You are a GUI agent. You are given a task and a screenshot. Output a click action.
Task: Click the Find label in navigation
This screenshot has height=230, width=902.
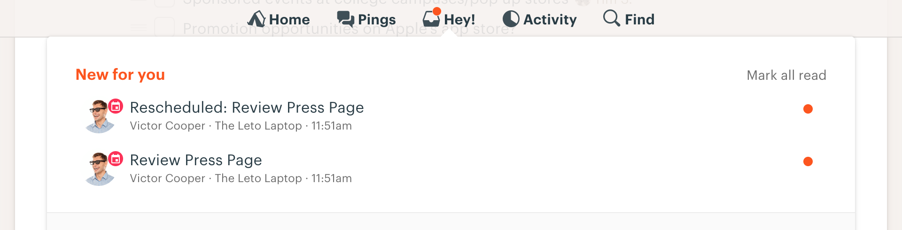click(639, 20)
